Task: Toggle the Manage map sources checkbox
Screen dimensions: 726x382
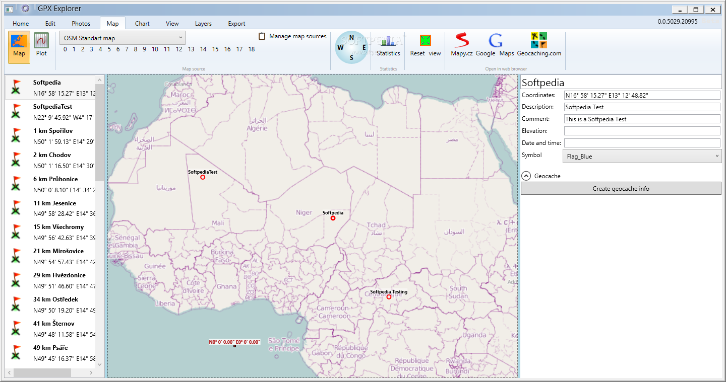Action: pos(262,36)
